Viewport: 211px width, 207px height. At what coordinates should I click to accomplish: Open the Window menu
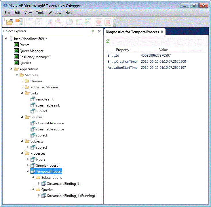point(55,13)
